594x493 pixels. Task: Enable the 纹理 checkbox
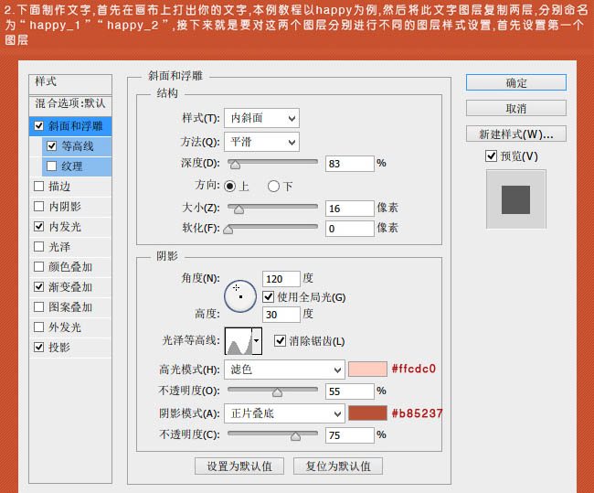[x=52, y=166]
